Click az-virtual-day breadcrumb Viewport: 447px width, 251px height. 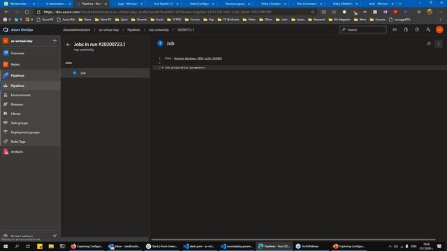[109, 29]
